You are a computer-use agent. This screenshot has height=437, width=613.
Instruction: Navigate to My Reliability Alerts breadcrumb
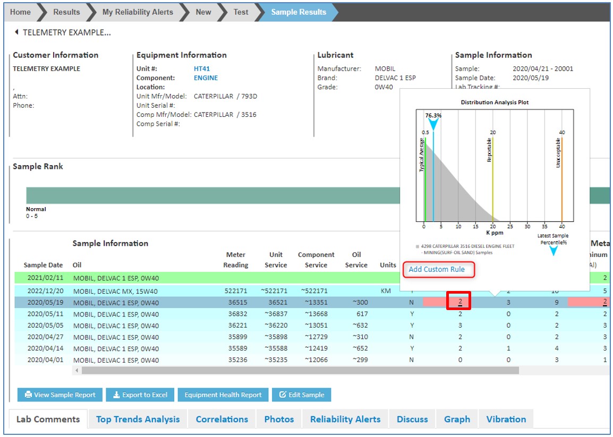click(x=138, y=12)
